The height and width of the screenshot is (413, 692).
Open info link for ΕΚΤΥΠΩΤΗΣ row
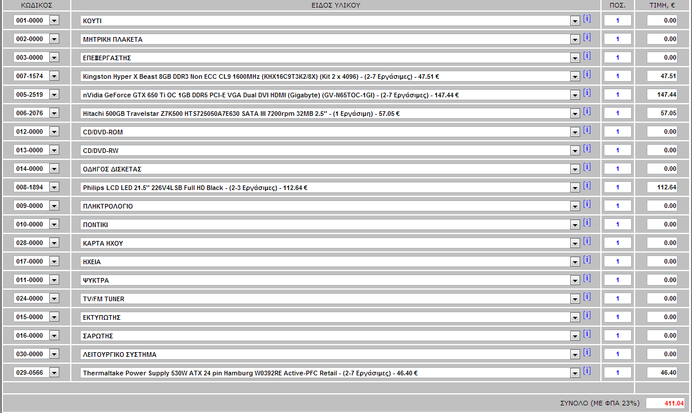pos(587,315)
